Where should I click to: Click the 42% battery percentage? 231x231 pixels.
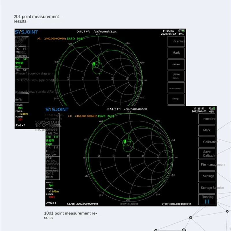[212, 111]
